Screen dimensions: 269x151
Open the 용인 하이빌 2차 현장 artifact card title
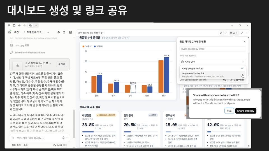click(38, 63)
